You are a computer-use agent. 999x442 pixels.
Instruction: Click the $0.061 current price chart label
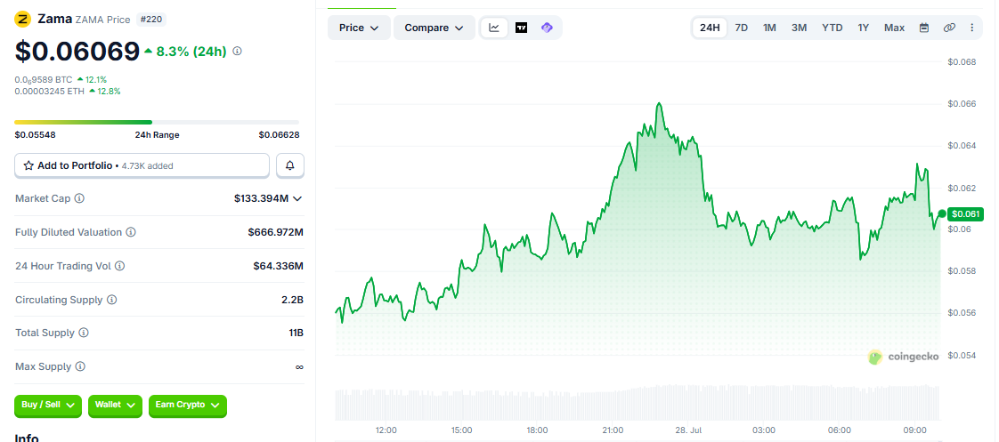coord(967,214)
